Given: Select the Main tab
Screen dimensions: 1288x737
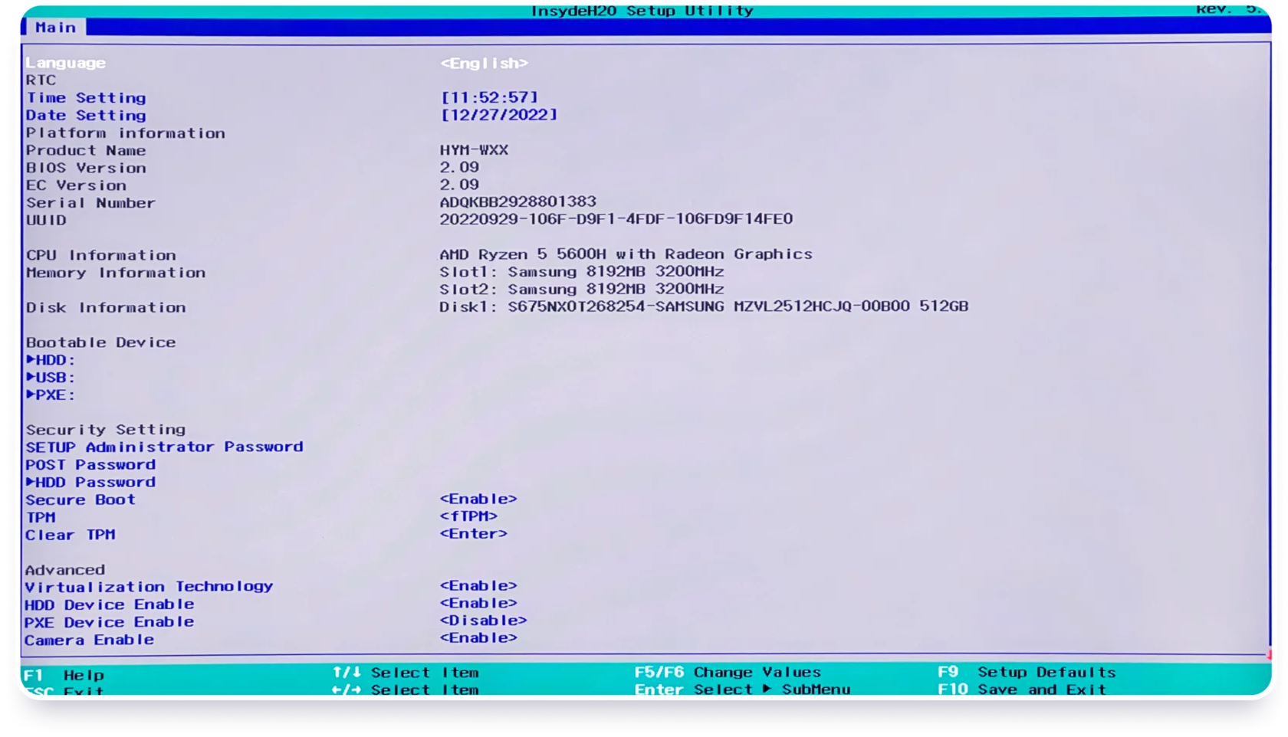Looking at the screenshot, I should click(56, 28).
